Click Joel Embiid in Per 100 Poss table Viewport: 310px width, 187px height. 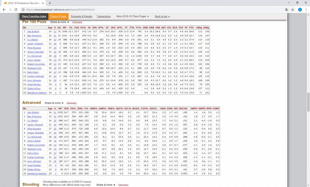click(x=33, y=31)
